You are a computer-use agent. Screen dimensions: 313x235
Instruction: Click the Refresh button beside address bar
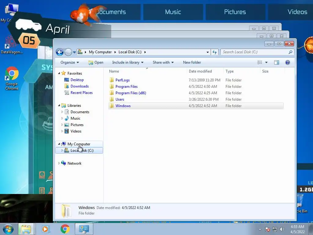[x=215, y=52]
